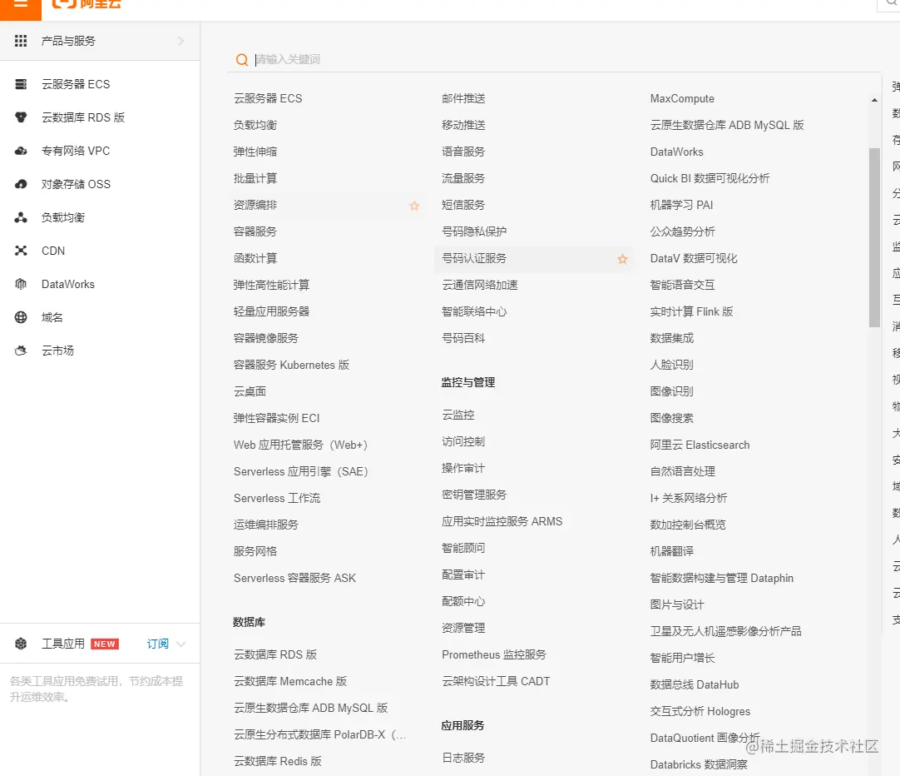The height and width of the screenshot is (776, 900).
Task: Open 函数计算 service link
Action: (x=255, y=258)
